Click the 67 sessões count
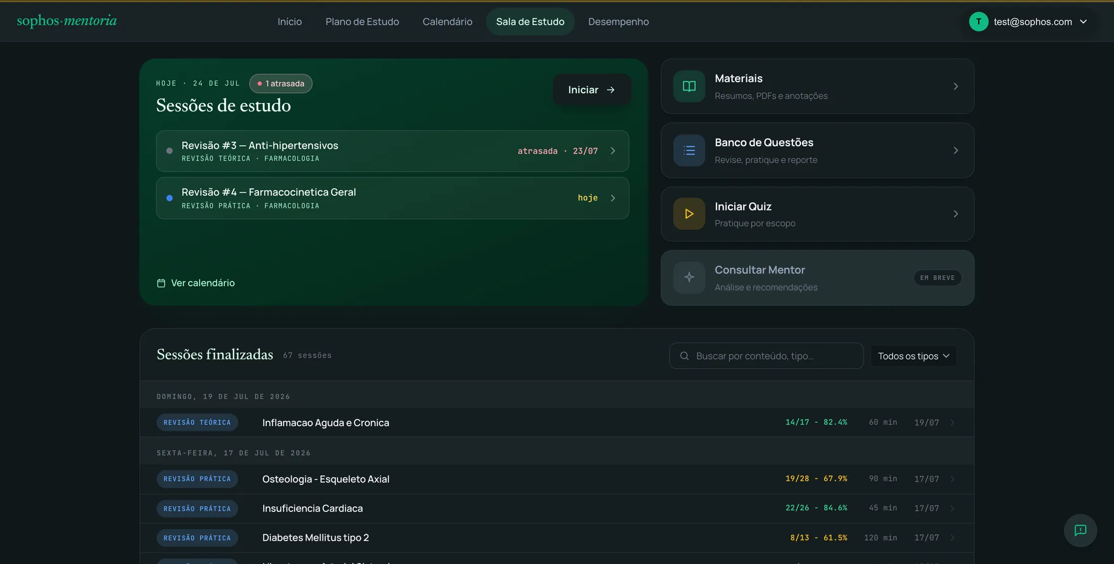This screenshot has width=1114, height=564. (x=307, y=355)
